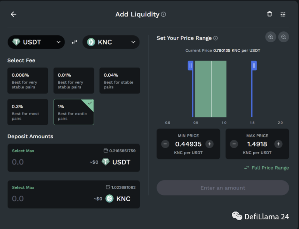
Task: Zoom out on the price chart
Action: click(x=283, y=37)
